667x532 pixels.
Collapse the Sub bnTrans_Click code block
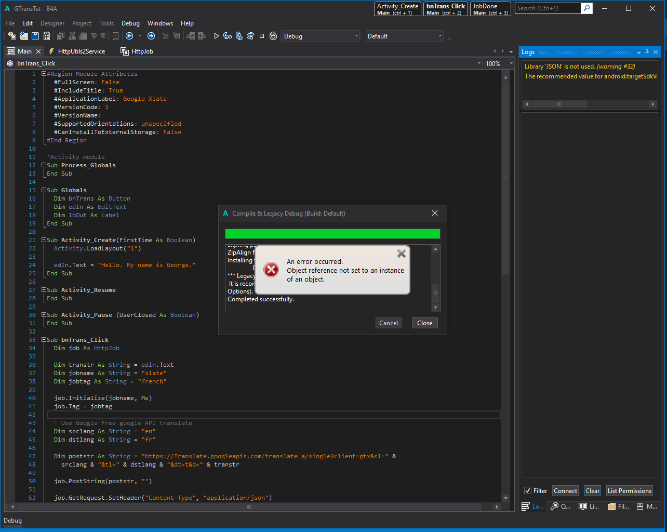(x=44, y=340)
